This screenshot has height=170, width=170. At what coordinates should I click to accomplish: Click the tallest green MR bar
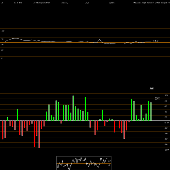click(x=73, y=108)
